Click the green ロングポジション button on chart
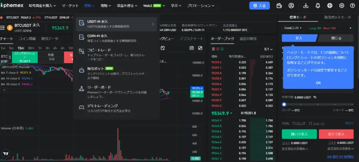The image size is (359, 162). pyautogui.click(x=25, y=57)
